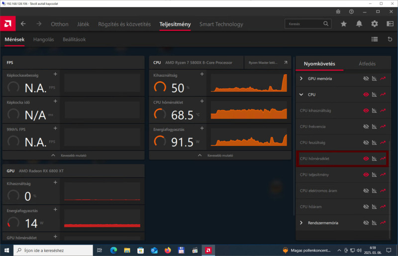The height and width of the screenshot is (256, 398).
Task: Open Firefox from taskbar
Action: click(168, 250)
